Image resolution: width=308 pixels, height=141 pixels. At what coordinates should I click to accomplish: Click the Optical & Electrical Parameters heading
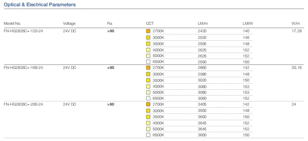[x=40, y=5]
